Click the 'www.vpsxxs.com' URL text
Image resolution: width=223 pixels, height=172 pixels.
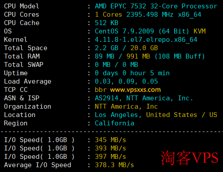[x=135, y=90]
